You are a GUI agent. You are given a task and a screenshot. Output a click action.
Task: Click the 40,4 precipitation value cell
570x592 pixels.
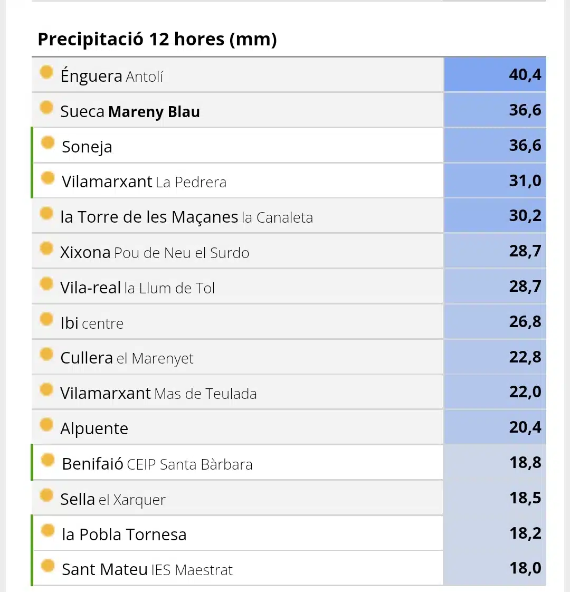click(495, 74)
